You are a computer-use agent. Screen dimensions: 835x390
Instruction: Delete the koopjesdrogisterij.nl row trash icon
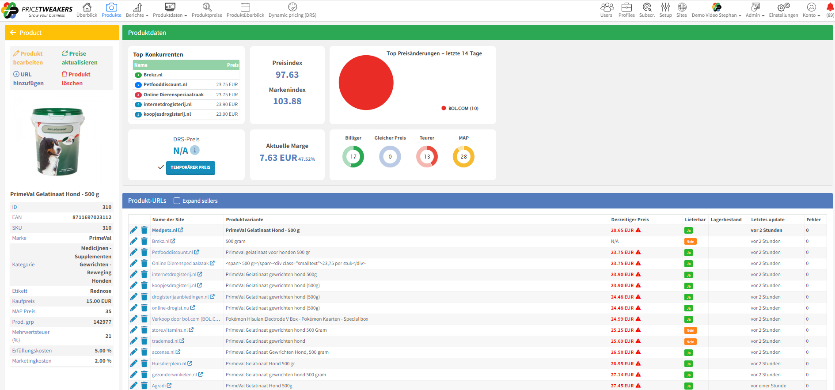click(144, 285)
